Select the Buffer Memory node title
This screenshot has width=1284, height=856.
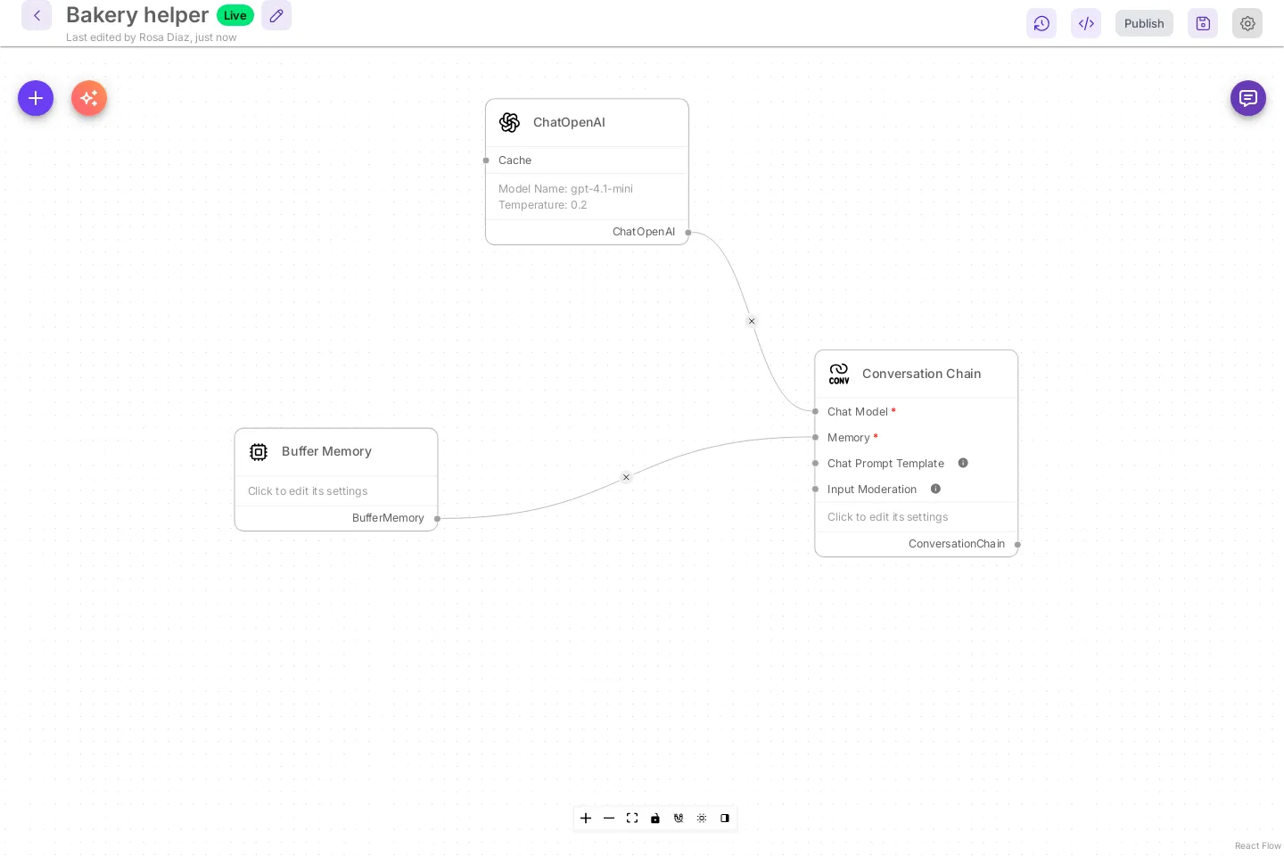[326, 451]
